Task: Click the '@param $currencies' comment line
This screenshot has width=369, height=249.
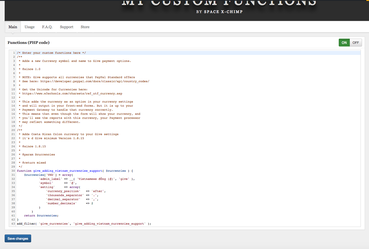Action: 37,155
